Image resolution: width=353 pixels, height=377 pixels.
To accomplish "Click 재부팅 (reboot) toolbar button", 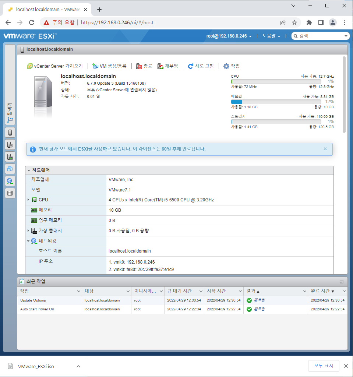I will (x=167, y=66).
